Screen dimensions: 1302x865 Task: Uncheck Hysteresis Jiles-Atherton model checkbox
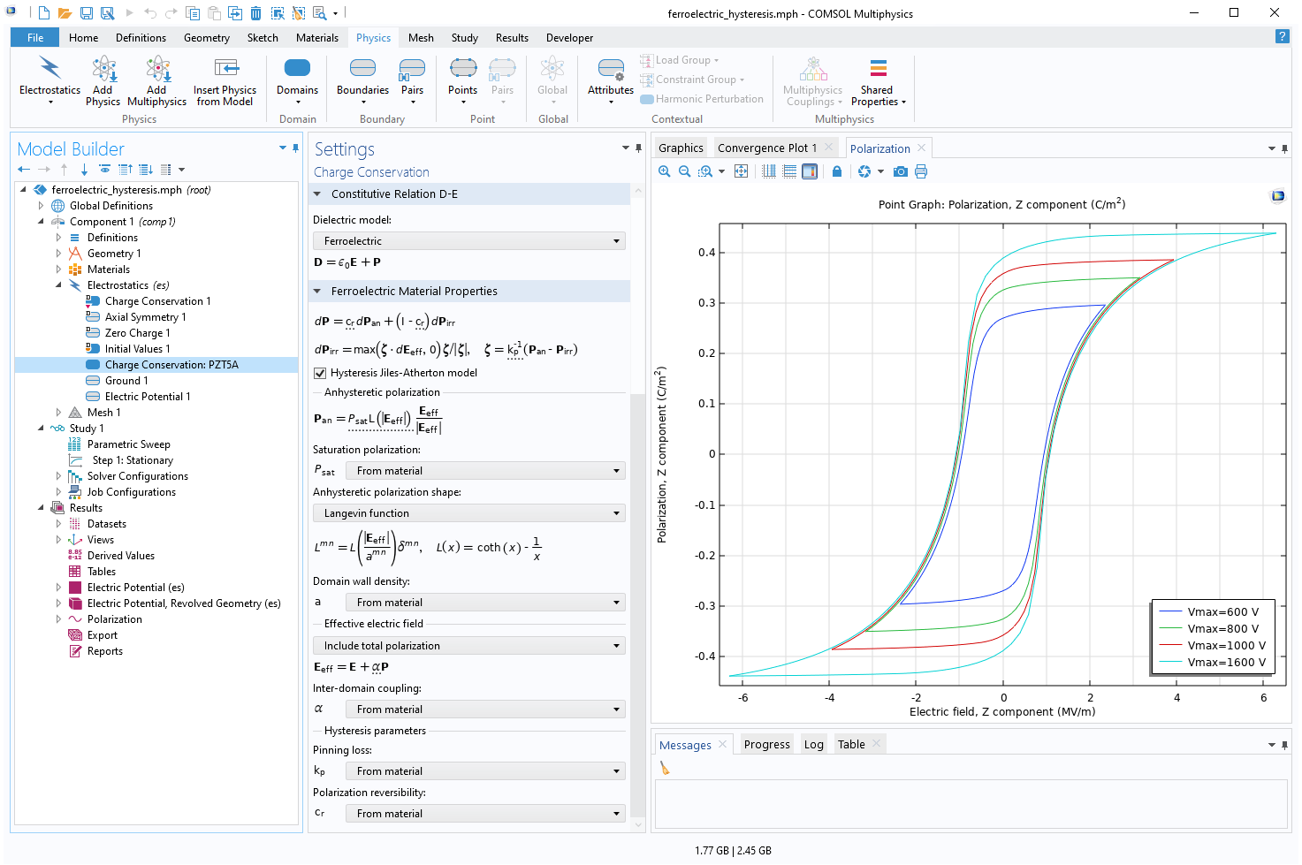tap(320, 373)
